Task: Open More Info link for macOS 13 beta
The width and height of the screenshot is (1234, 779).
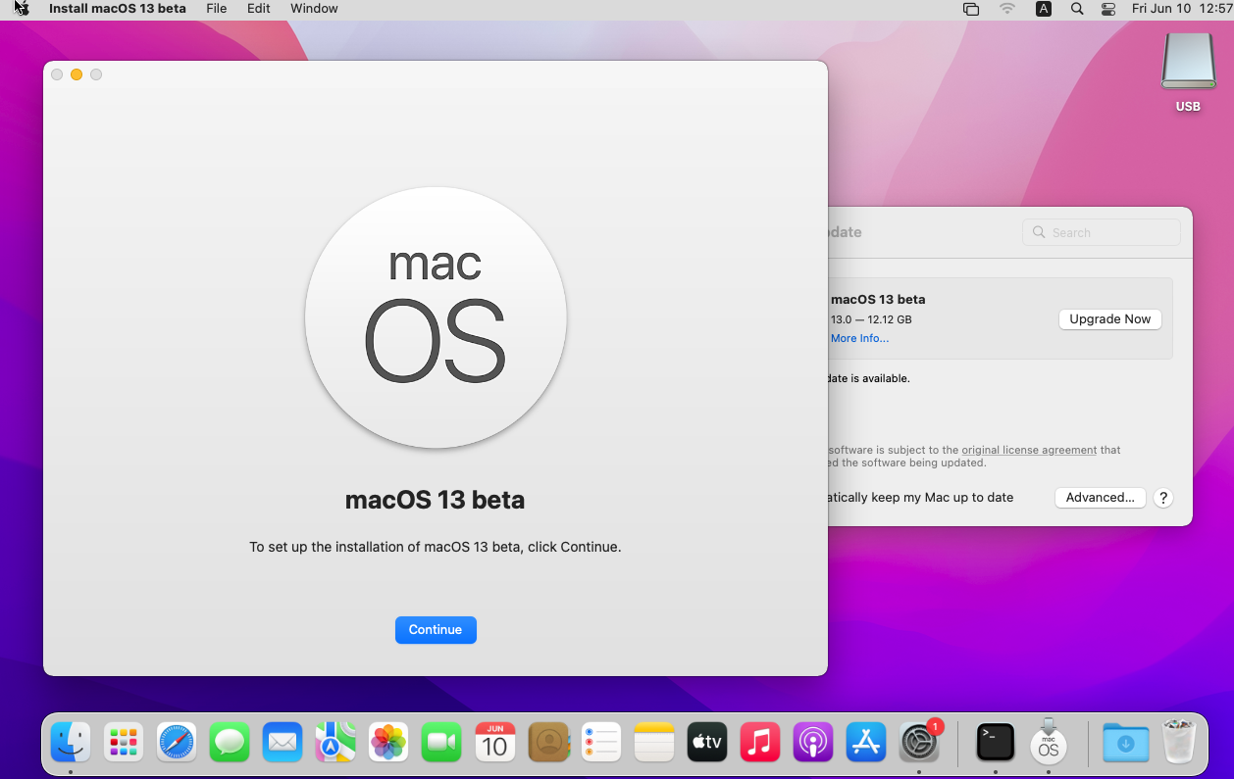Action: click(859, 338)
